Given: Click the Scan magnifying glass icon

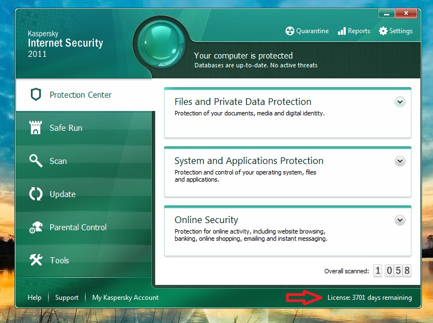Looking at the screenshot, I should click(36, 161).
